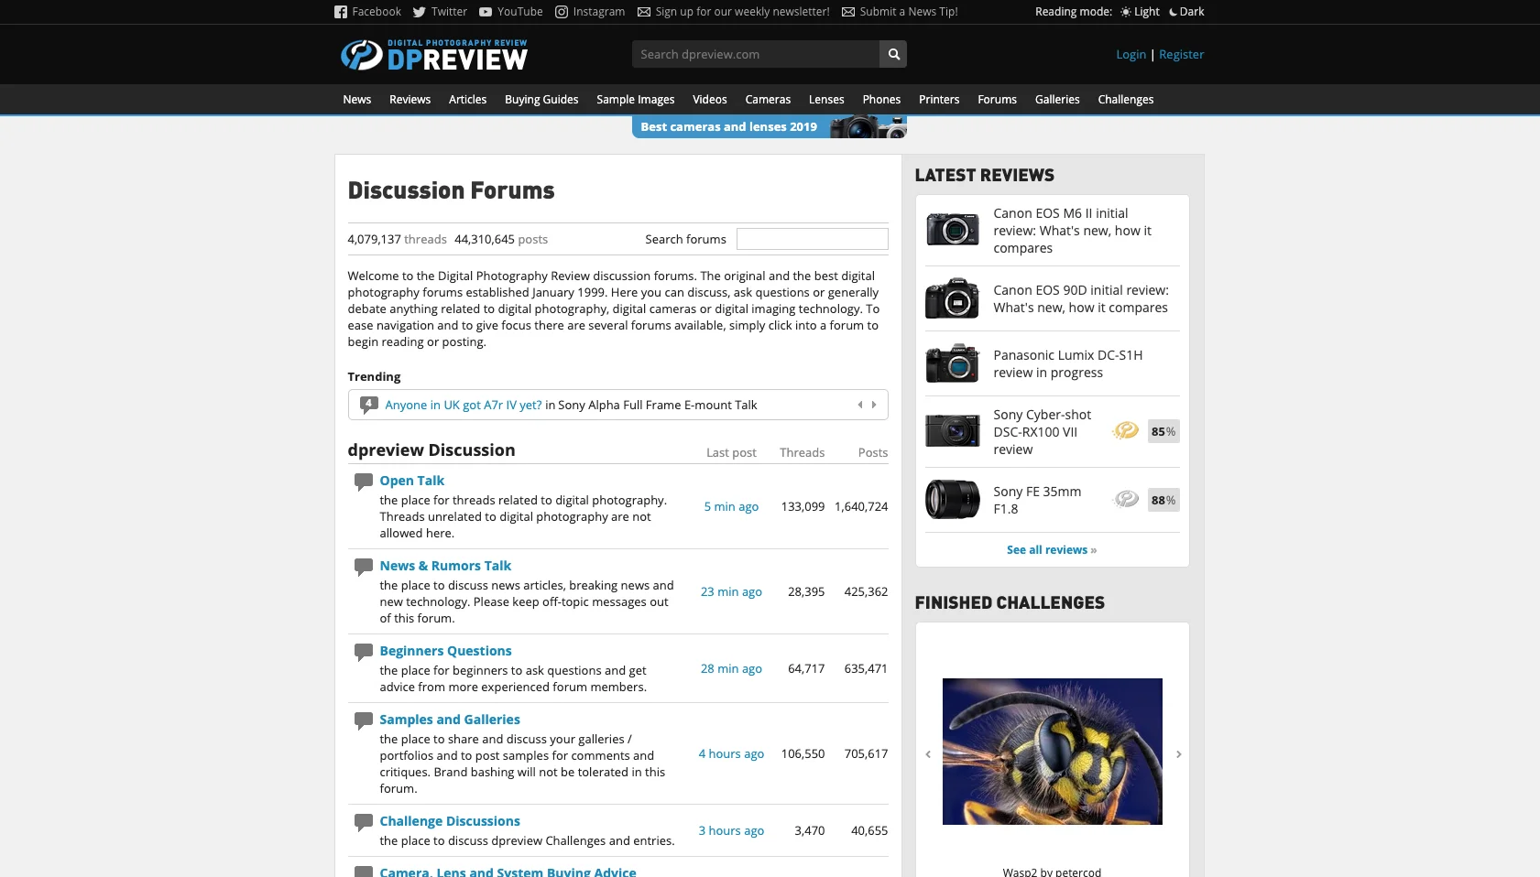
Task: Click next arrow on Finished Challenges carousel
Action: 1179,752
